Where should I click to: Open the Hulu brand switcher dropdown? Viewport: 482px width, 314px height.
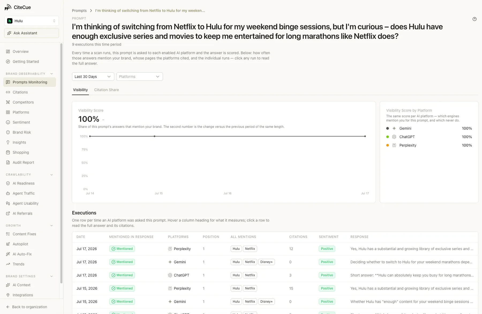[32, 21]
